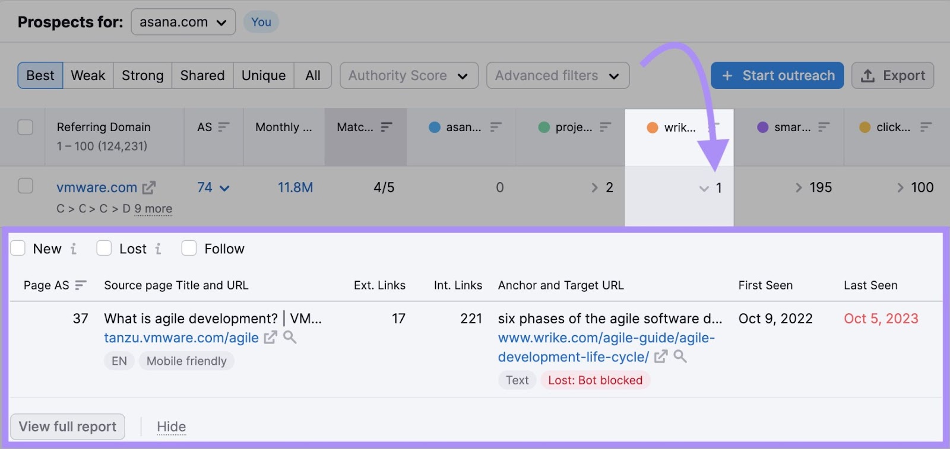Open vmware.com in a new tab via external link icon
This screenshot has width=950, height=449.
[148, 187]
